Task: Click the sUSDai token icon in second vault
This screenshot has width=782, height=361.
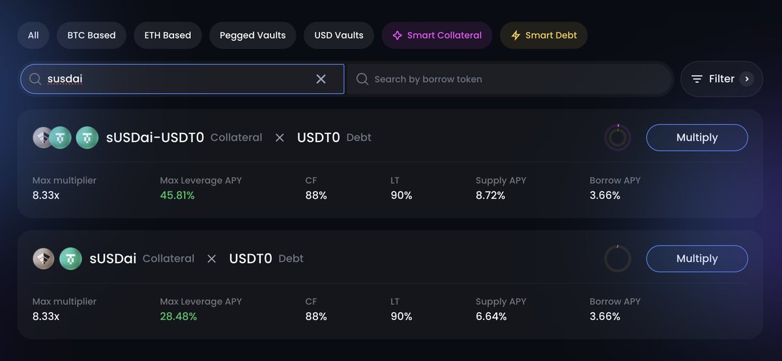Action: tap(44, 259)
